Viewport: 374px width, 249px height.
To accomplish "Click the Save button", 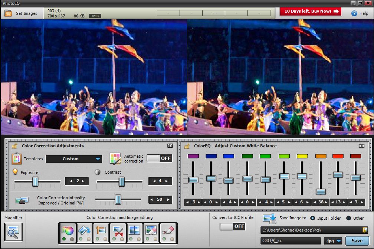I will pyautogui.click(x=357, y=241).
